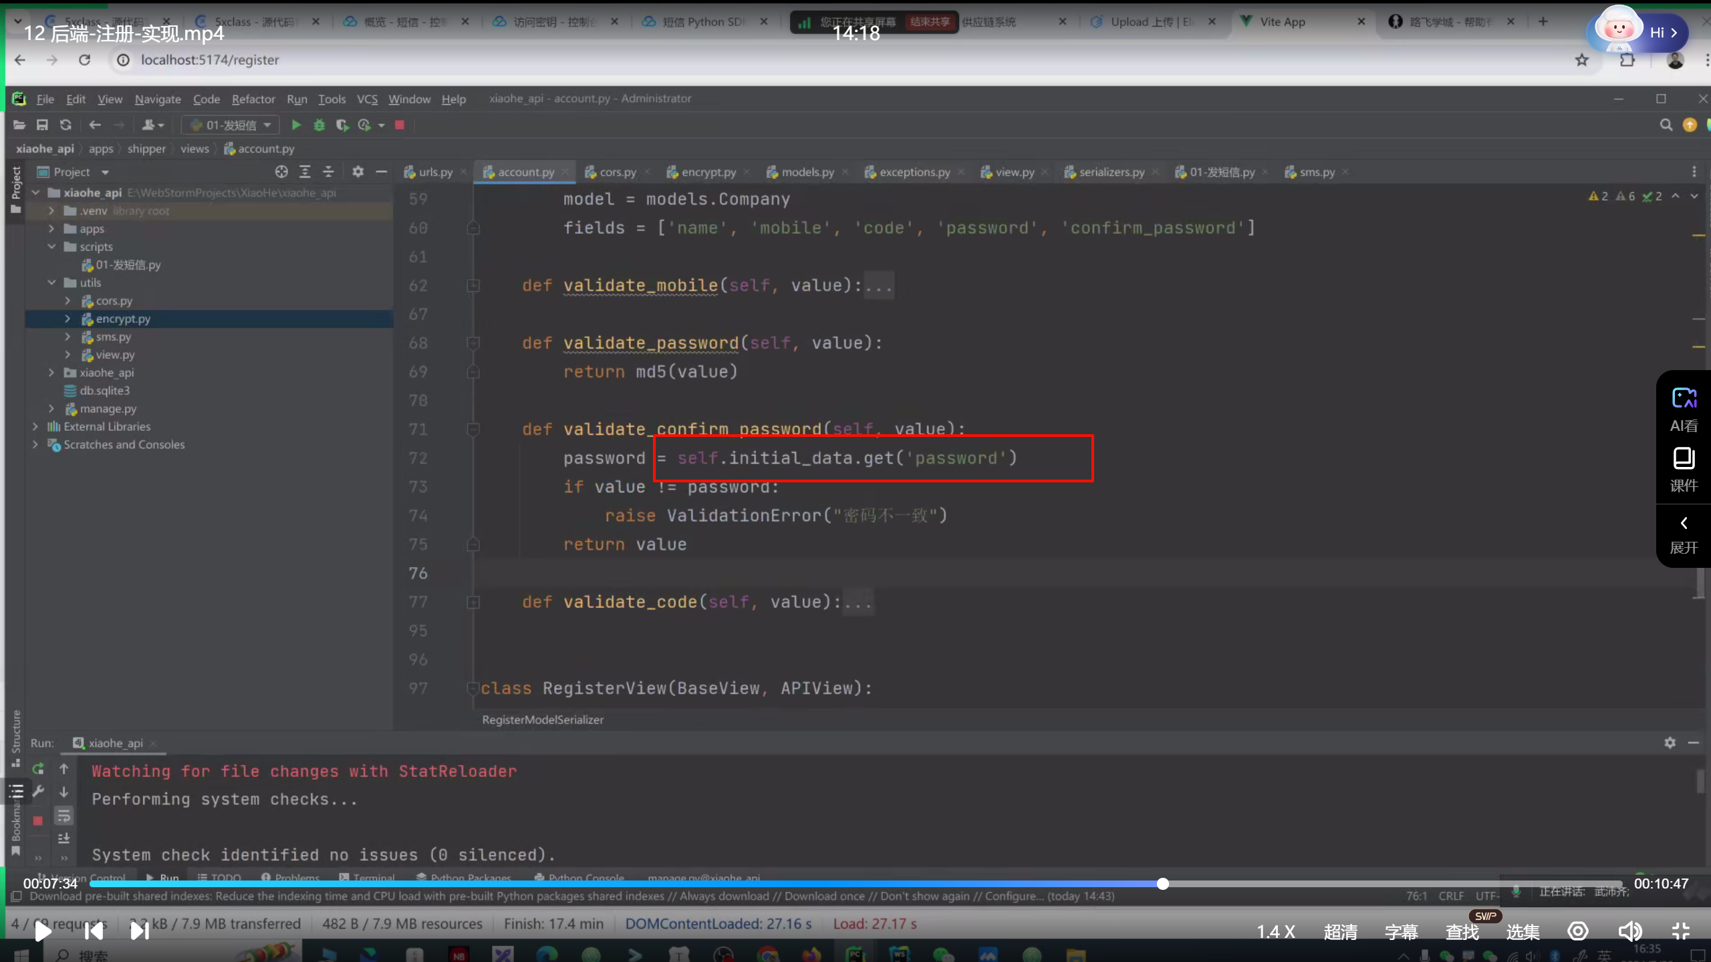Click Collapse All in Project panel
This screenshot has width=1711, height=962.
pyautogui.click(x=328, y=172)
